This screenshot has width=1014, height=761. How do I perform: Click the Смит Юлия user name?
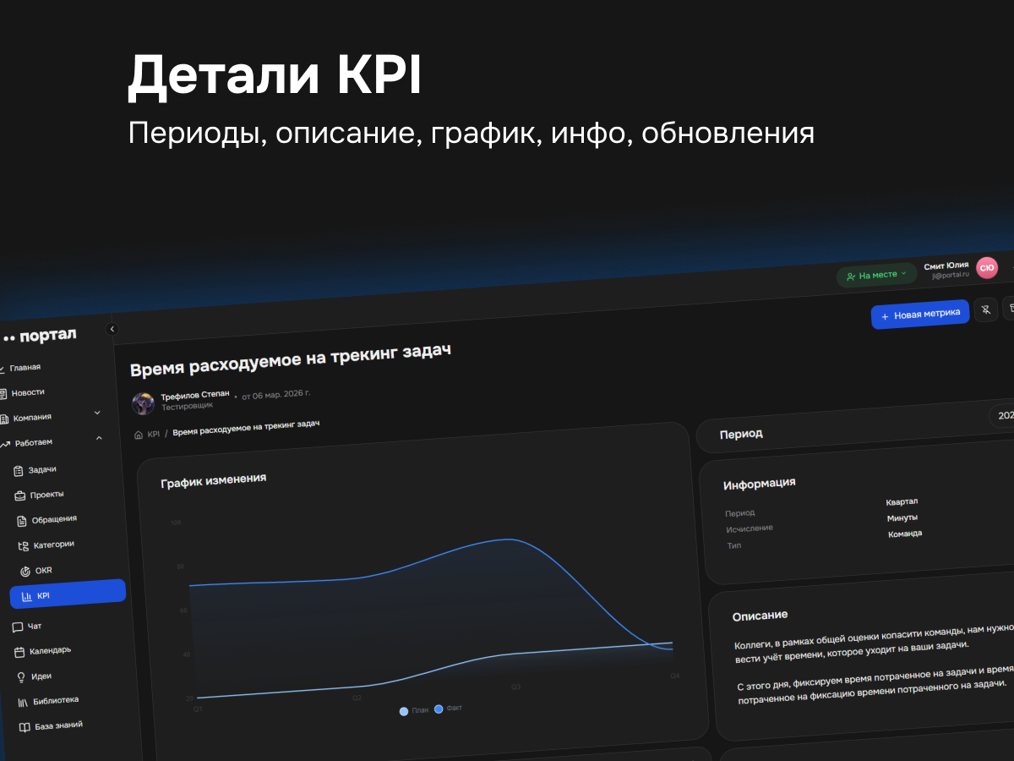(x=946, y=266)
